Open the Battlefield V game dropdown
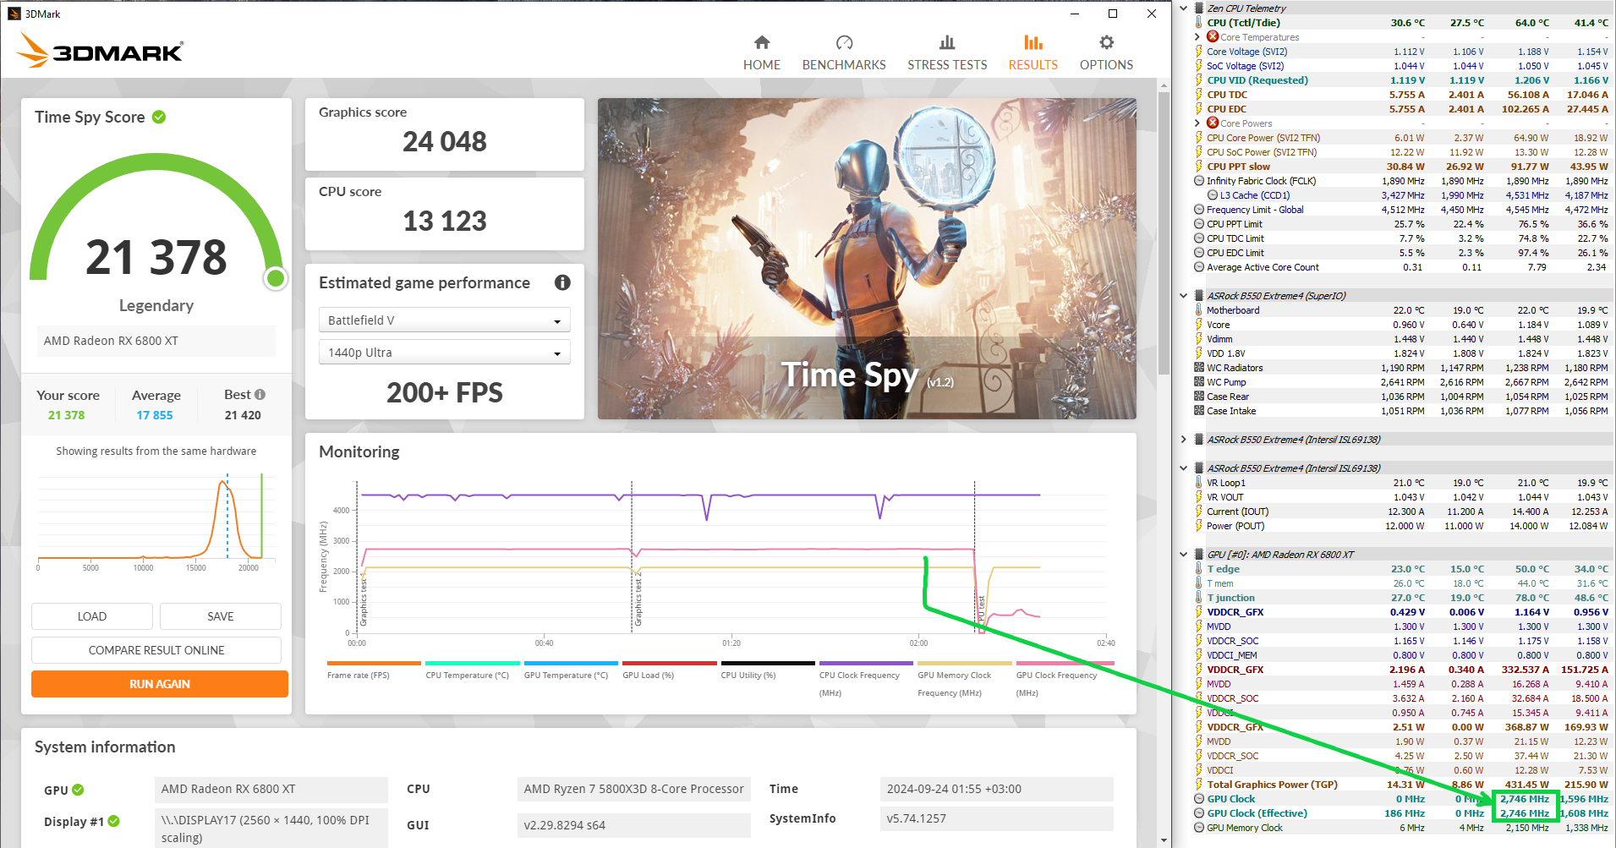Viewport: 1616px width, 848px height. (445, 320)
